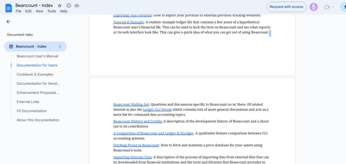
Task: Star the Beancount - Index document
Action: click(x=60, y=6)
